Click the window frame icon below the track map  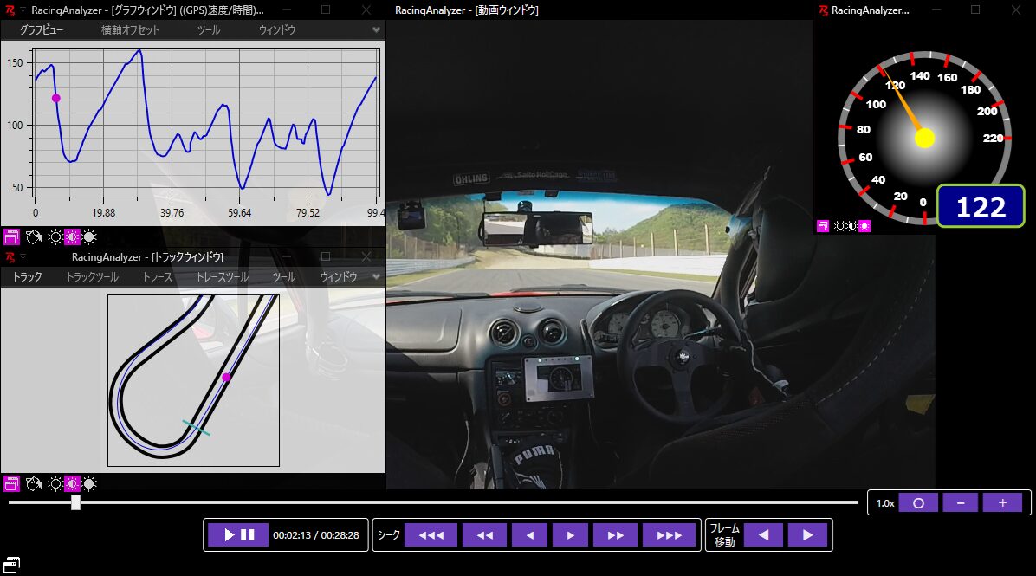point(12,484)
